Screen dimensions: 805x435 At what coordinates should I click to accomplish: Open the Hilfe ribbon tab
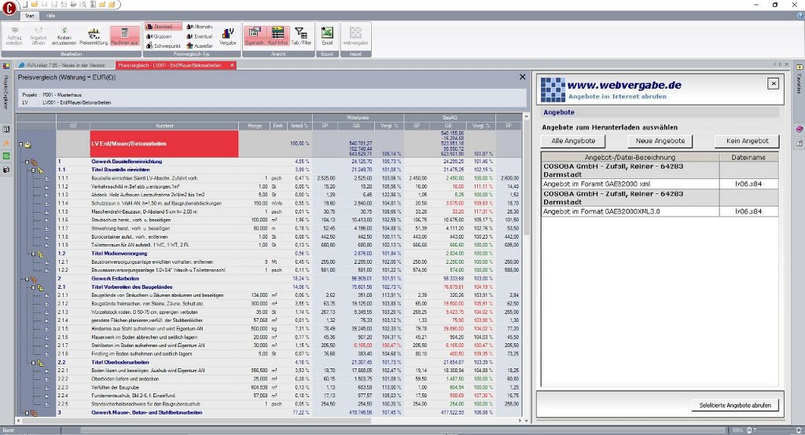pos(50,16)
